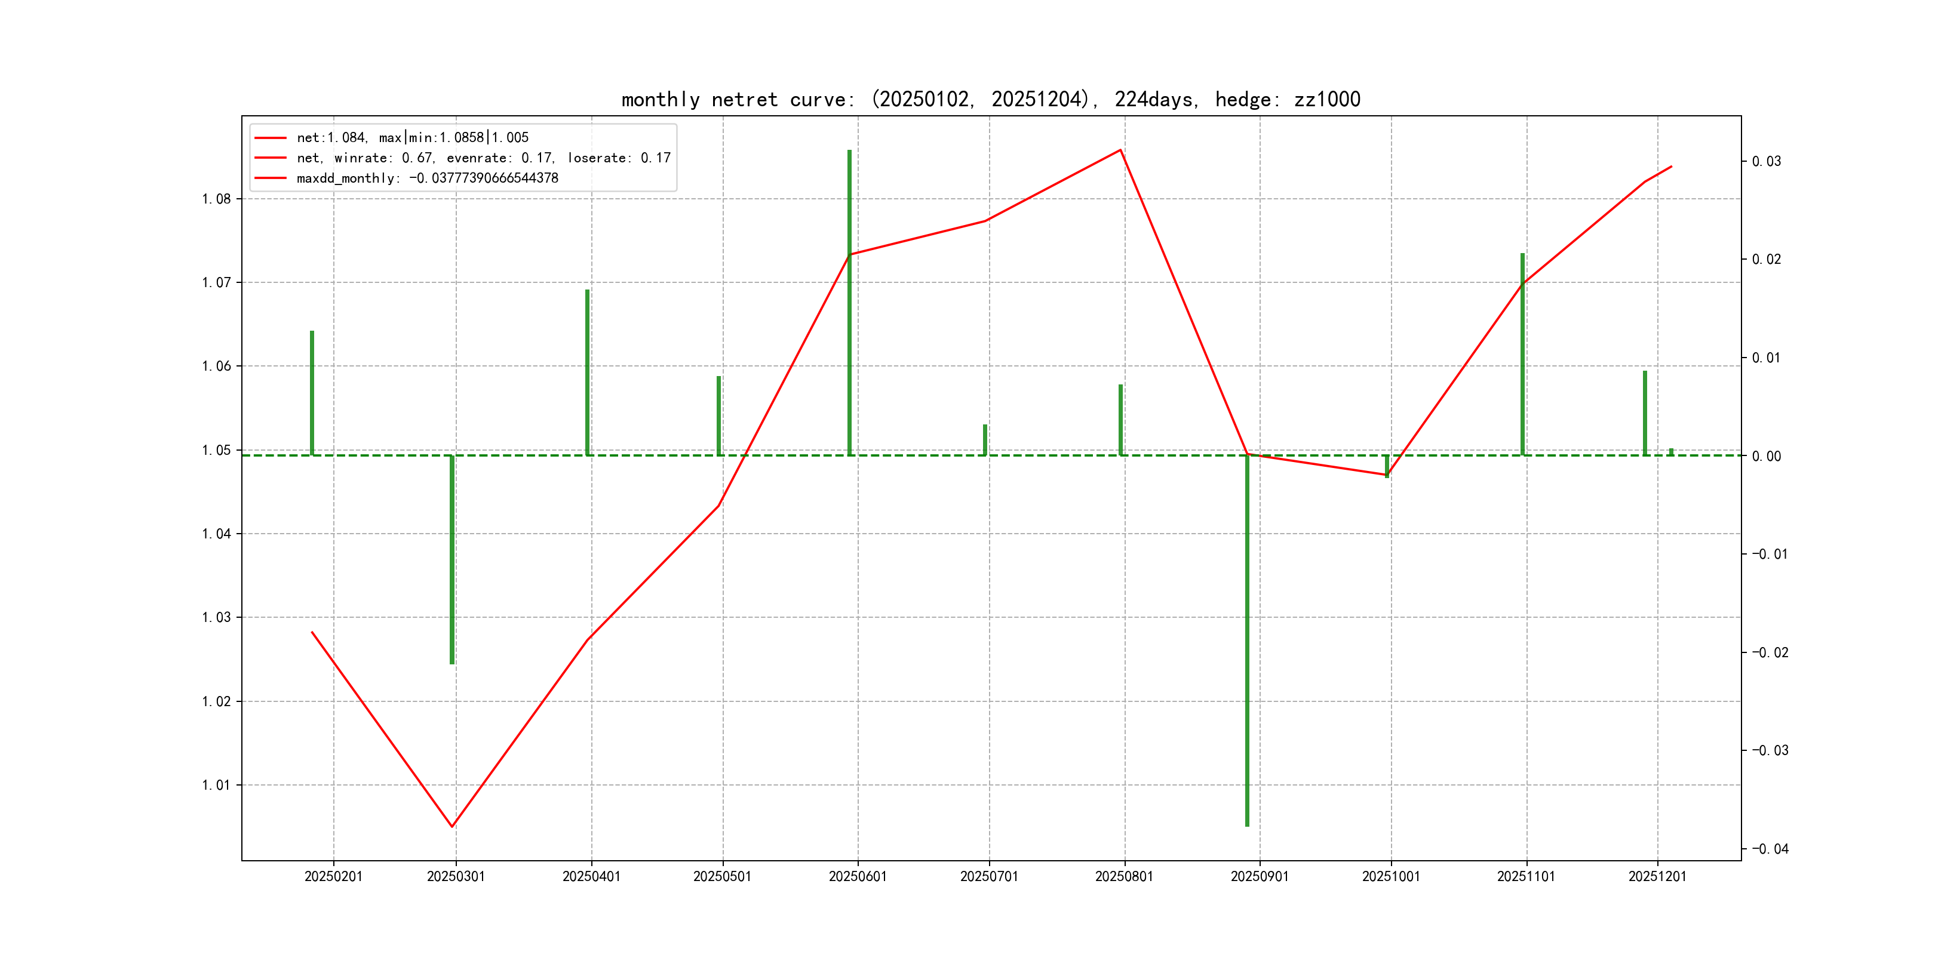Screen dimensions: 1935x967
Task: Click the 20250201 x-axis tick label
Action: click(x=333, y=876)
